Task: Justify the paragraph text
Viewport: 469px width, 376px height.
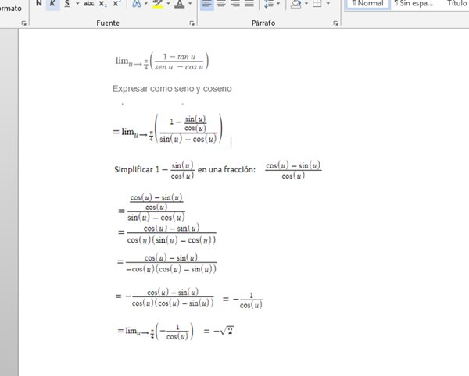Action: click(249, 4)
